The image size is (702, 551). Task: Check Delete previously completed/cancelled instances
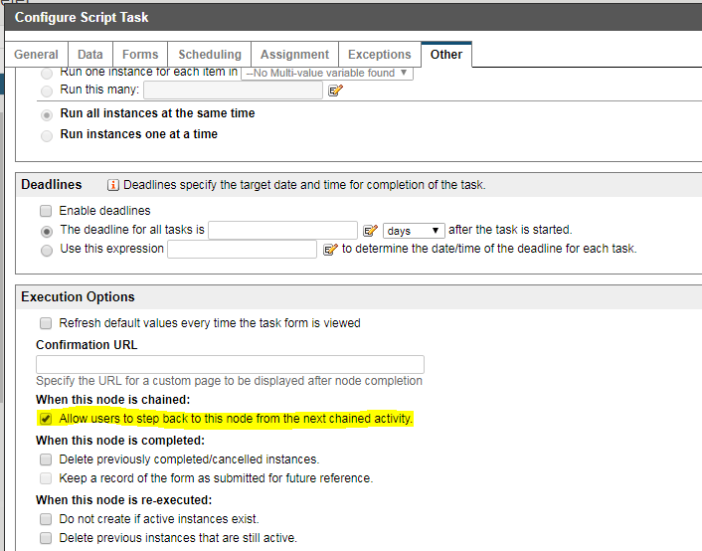click(x=46, y=459)
